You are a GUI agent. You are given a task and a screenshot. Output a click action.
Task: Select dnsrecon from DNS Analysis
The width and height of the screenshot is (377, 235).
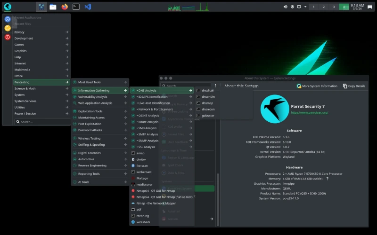pyautogui.click(x=223, y=109)
